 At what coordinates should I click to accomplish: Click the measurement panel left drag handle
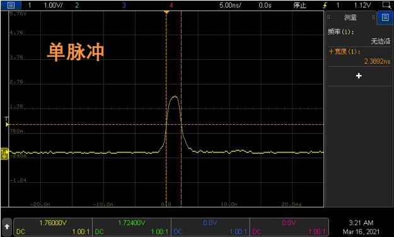pos(328,18)
